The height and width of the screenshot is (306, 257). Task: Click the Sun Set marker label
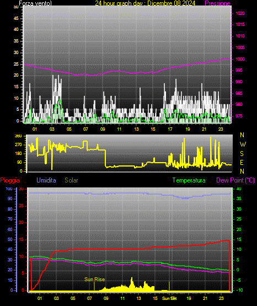click(169, 298)
